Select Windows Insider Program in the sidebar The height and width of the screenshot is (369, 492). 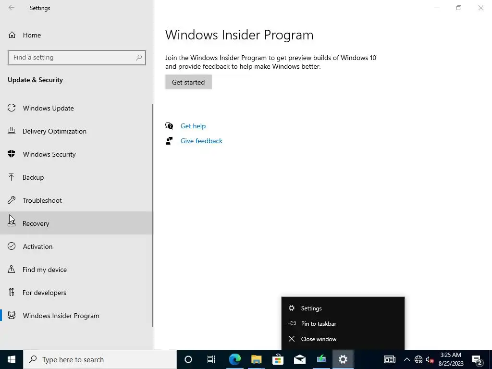coord(76,316)
